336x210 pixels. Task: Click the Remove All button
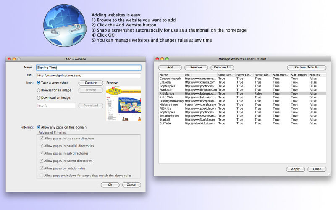(222, 68)
